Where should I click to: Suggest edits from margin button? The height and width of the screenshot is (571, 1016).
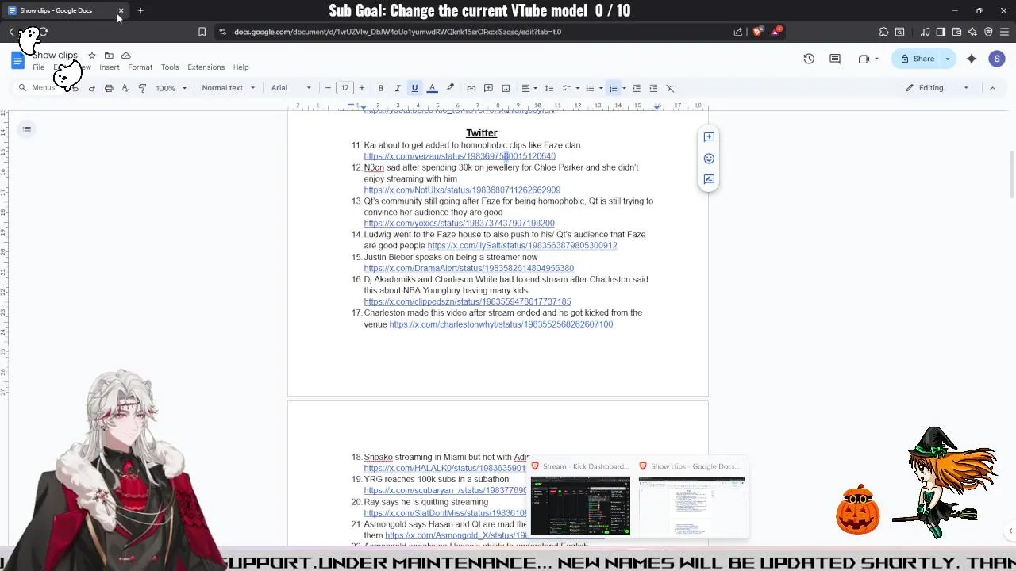[x=709, y=179]
